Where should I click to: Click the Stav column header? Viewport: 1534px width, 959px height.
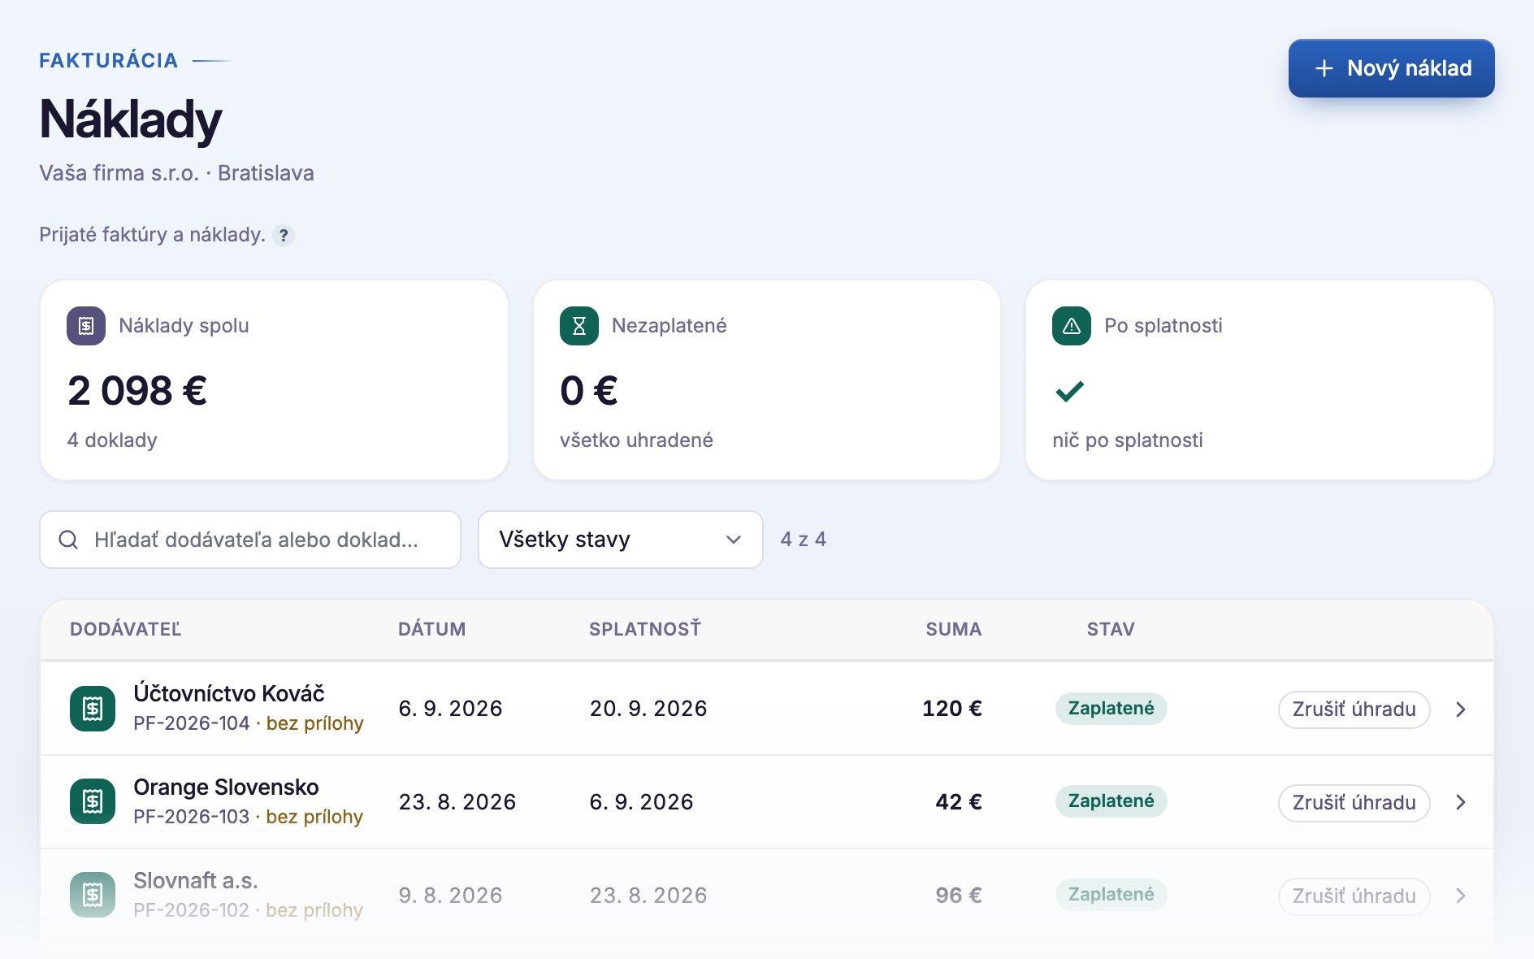tap(1111, 629)
